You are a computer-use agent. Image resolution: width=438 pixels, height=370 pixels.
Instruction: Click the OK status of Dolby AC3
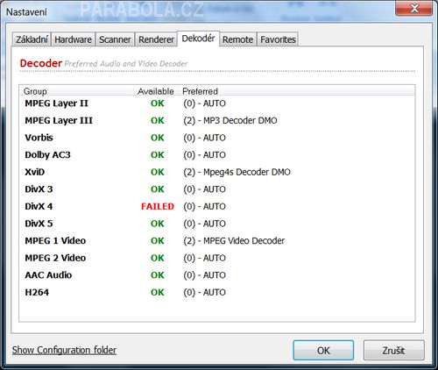coord(158,154)
